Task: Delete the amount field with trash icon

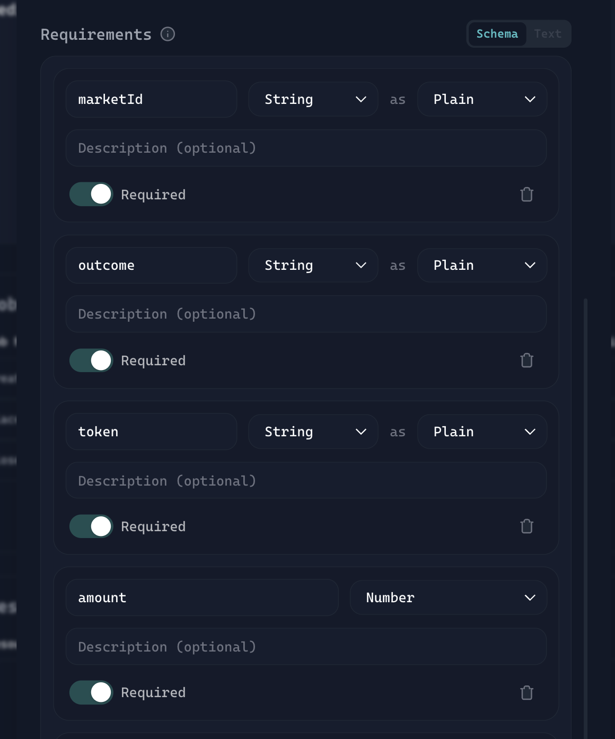Action: (526, 692)
